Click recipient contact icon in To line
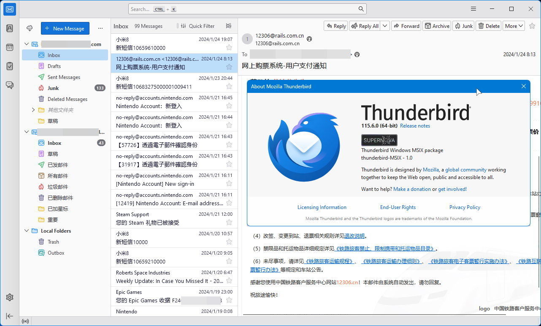Image resolution: width=541 pixels, height=326 pixels. 357,54
